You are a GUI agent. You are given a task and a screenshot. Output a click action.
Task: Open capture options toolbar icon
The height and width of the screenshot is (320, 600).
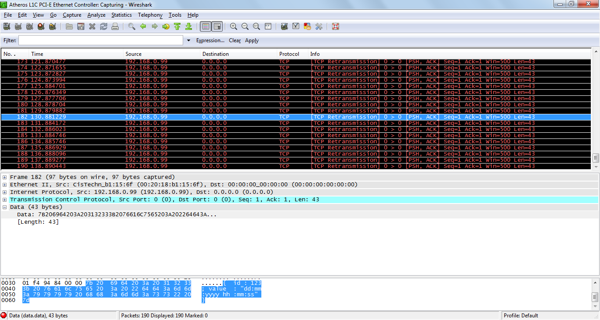18,26
